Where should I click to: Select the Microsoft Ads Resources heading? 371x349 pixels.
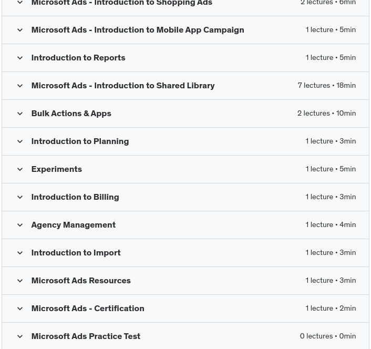(x=80, y=281)
